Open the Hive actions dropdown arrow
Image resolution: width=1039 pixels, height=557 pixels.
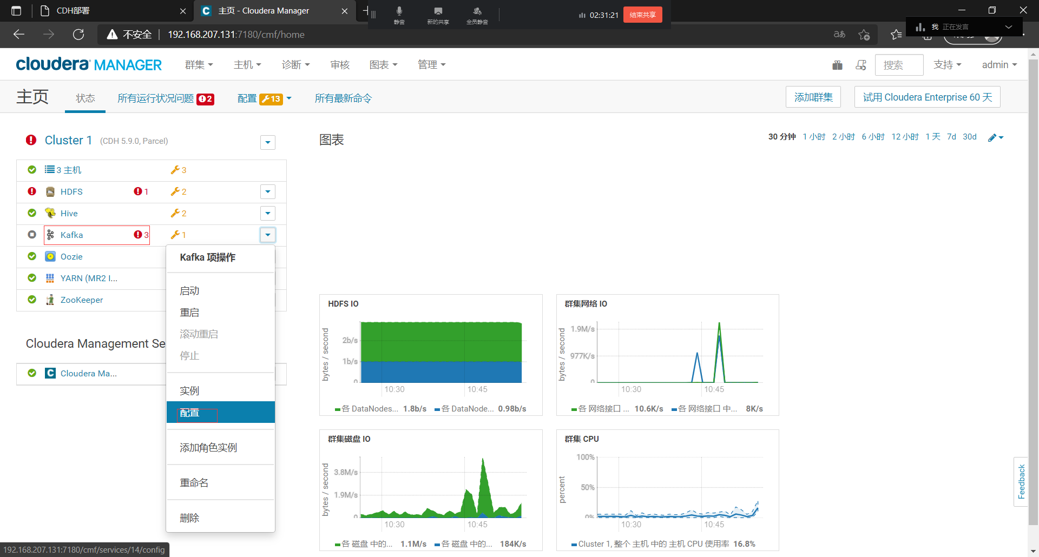pos(268,213)
